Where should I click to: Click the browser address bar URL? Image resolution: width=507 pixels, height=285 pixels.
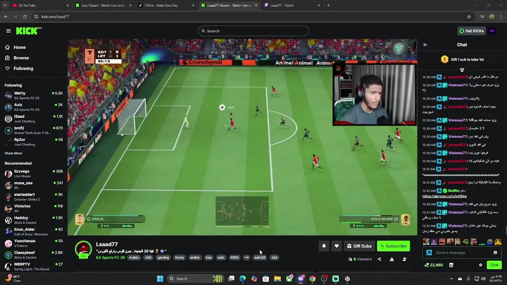click(x=55, y=17)
